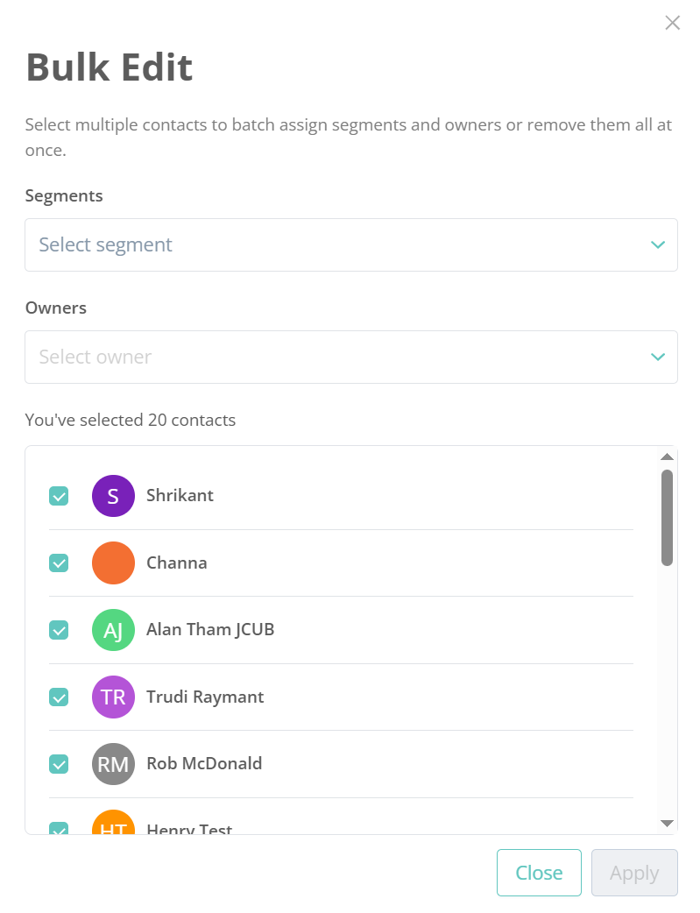Click the scroll up arrow in contact list
Screen dimensions: 700x913
tap(667, 457)
